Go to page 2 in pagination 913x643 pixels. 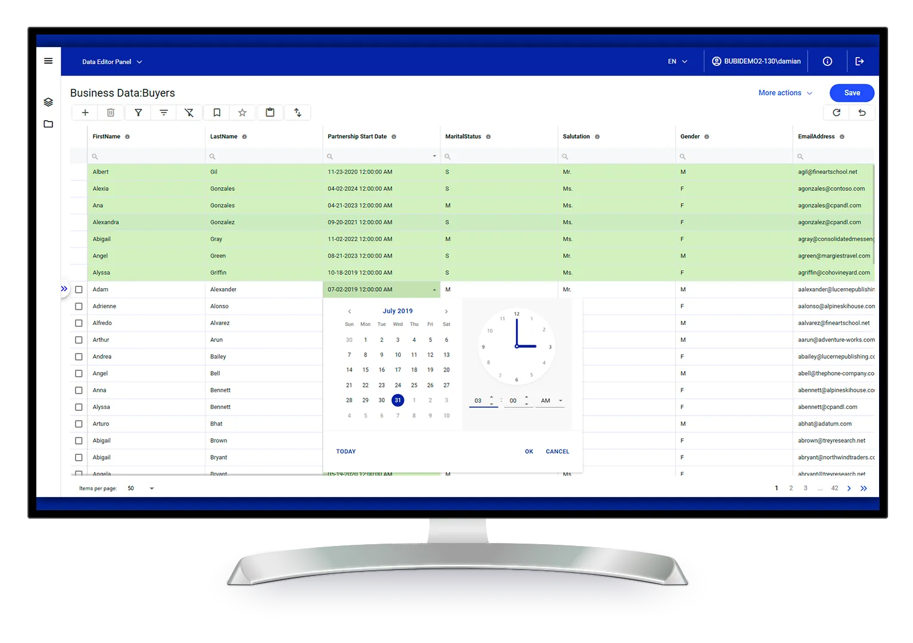pos(791,488)
